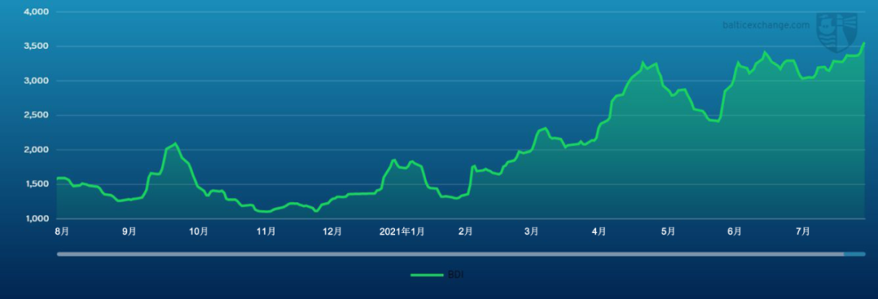Viewport: 878px width, 299px height.
Task: Click the 2,500 y-axis label
Action: point(37,115)
